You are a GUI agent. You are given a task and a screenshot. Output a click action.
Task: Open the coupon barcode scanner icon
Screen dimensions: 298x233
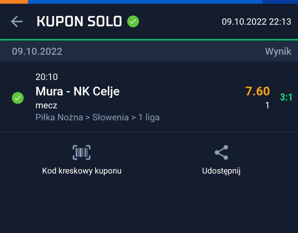tap(81, 152)
